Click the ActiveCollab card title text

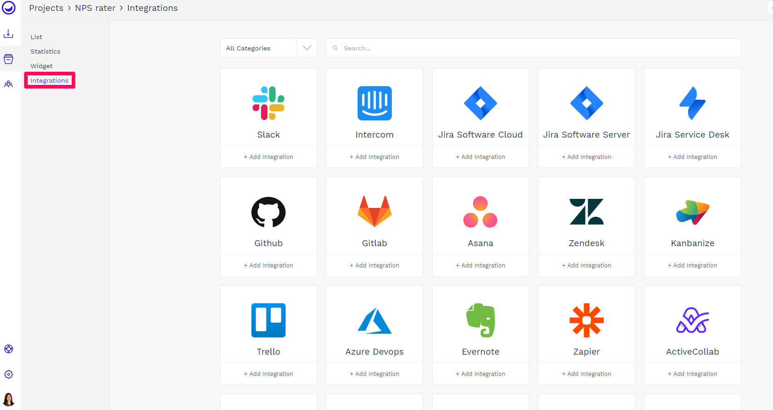(692, 351)
